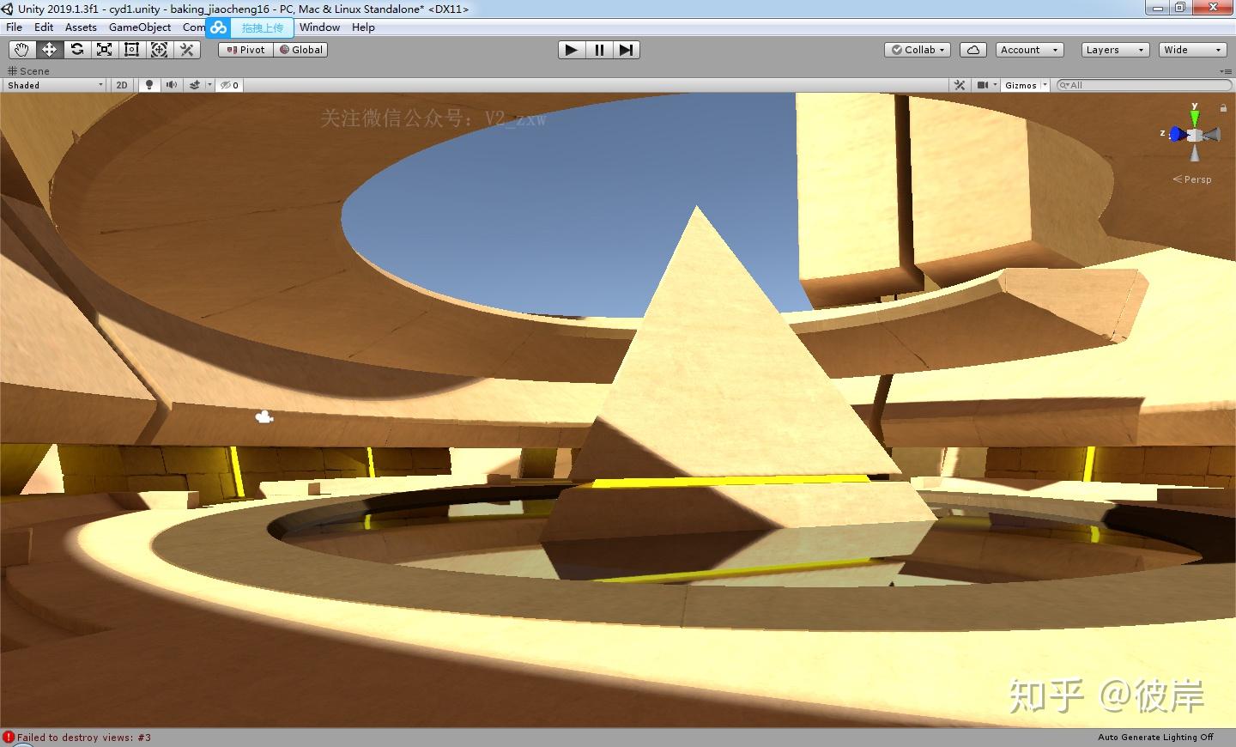
Task: Switch projection via Persp label
Action: 1192,179
